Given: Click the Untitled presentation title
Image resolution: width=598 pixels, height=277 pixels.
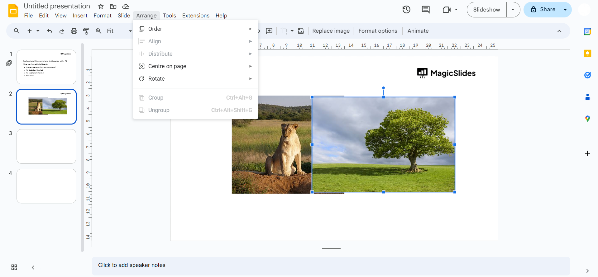Looking at the screenshot, I should tap(57, 6).
